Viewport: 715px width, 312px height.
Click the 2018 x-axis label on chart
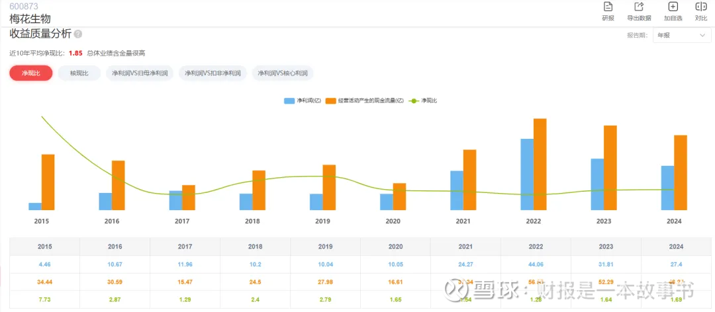252,221
